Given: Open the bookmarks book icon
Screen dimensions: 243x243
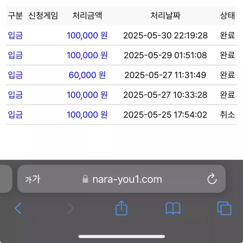Looking at the screenshot, I should click(x=173, y=208).
